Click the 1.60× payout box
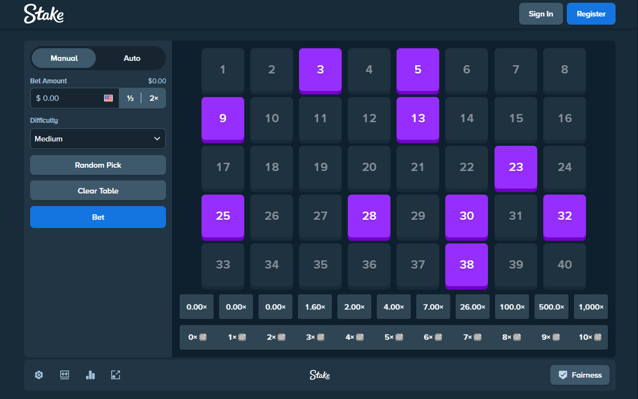638x399 pixels. [x=315, y=307]
